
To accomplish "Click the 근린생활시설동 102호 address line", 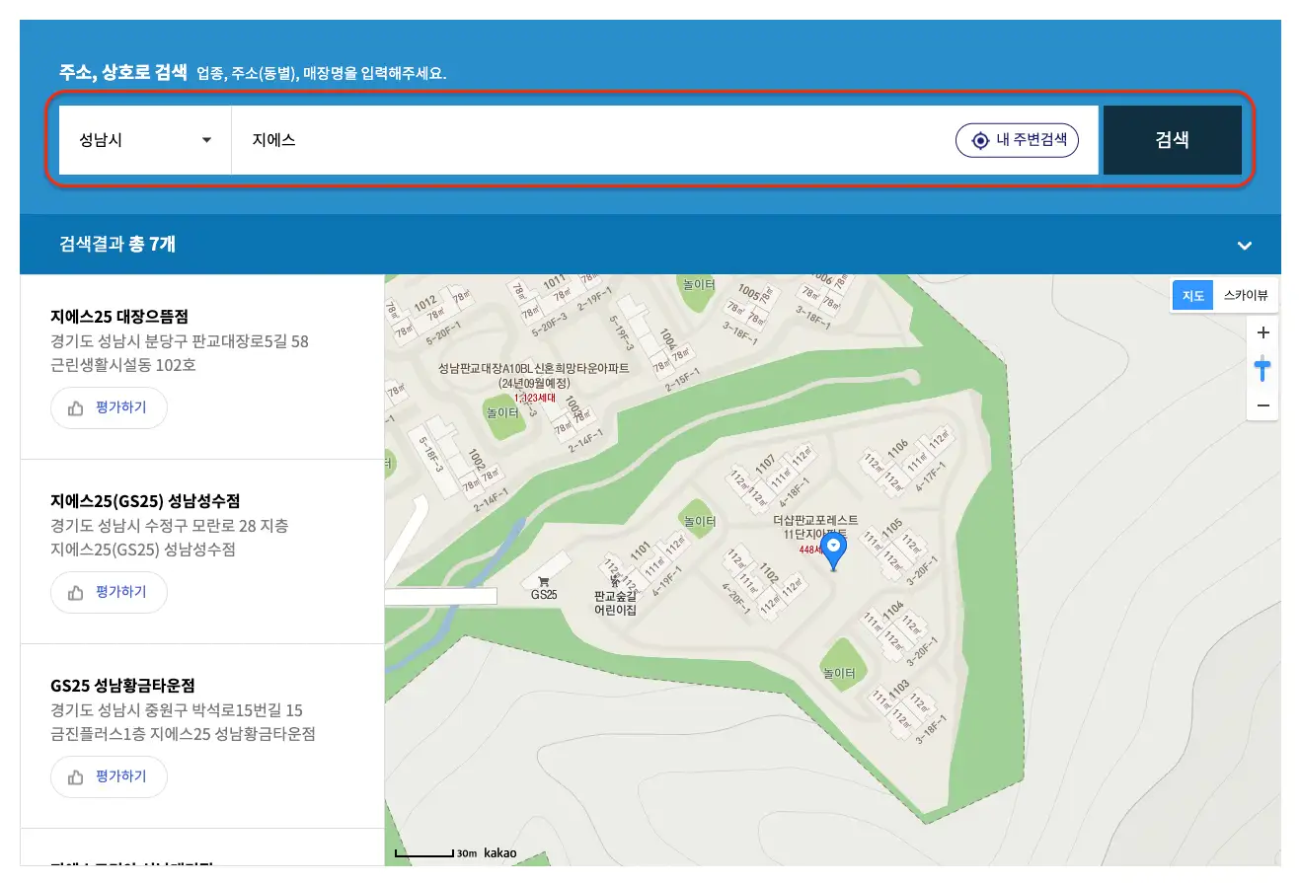I will [x=123, y=366].
